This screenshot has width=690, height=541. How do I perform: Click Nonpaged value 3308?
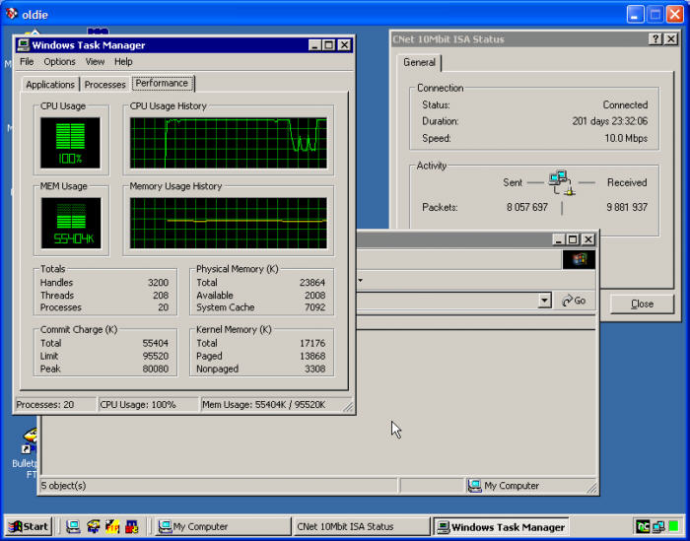point(315,369)
